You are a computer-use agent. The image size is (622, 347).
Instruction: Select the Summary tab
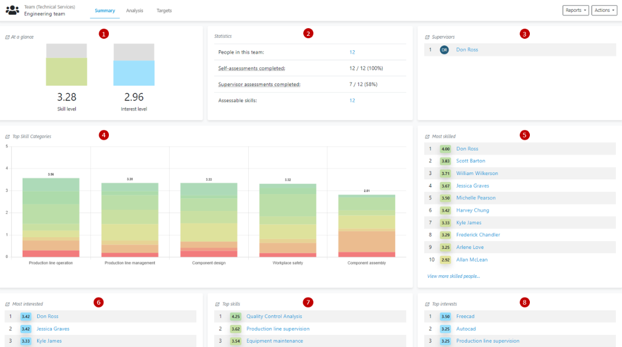click(105, 11)
